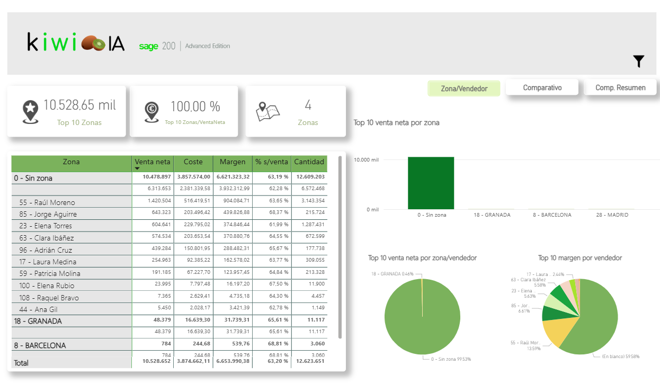
Task: Click the Coste column header
Action: pyautogui.click(x=193, y=162)
